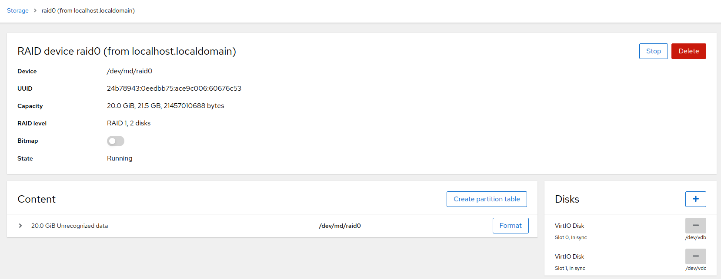721x279 pixels.
Task: Format the /dev/md/raid0 device
Action: 511,226
